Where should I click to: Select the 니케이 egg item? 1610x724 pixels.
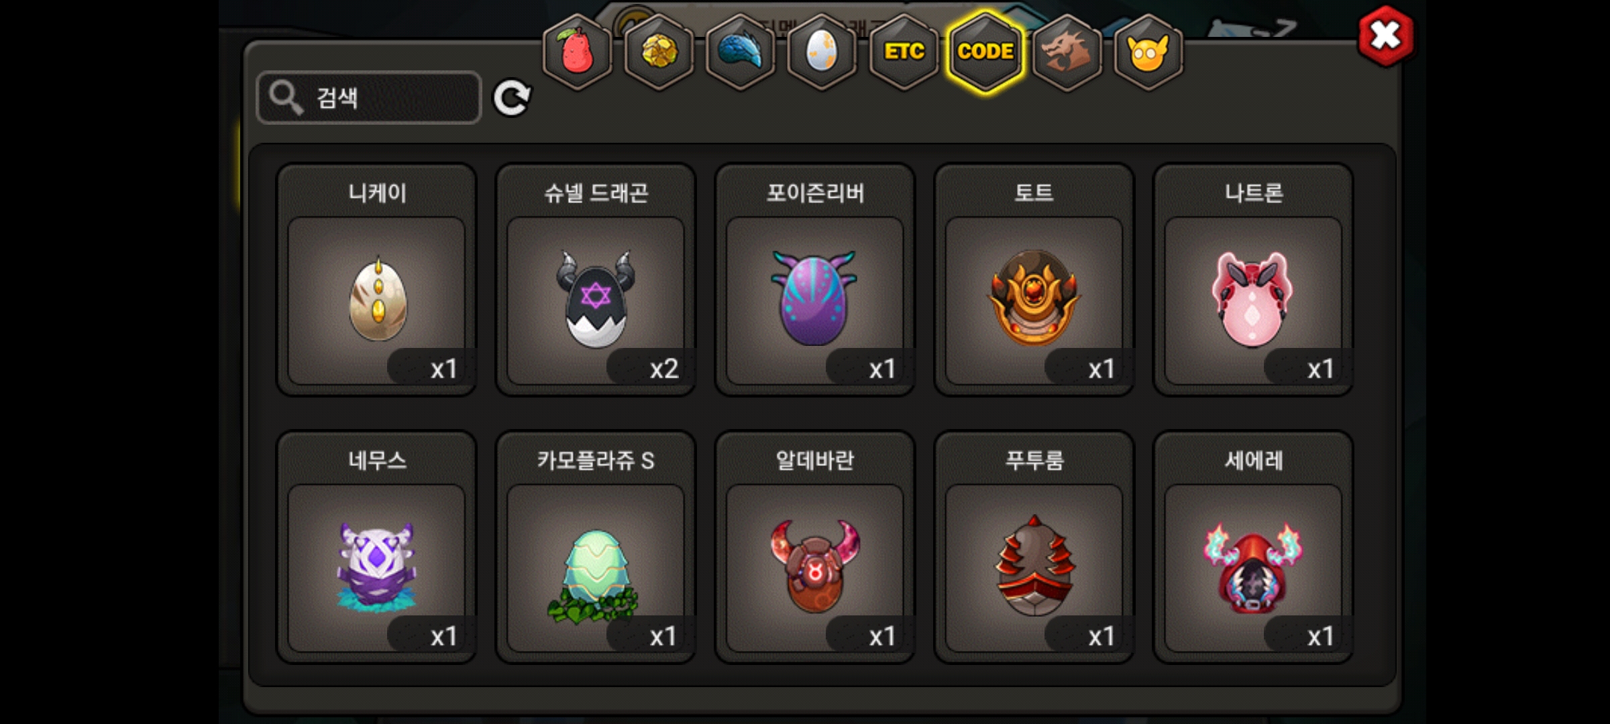click(x=377, y=280)
